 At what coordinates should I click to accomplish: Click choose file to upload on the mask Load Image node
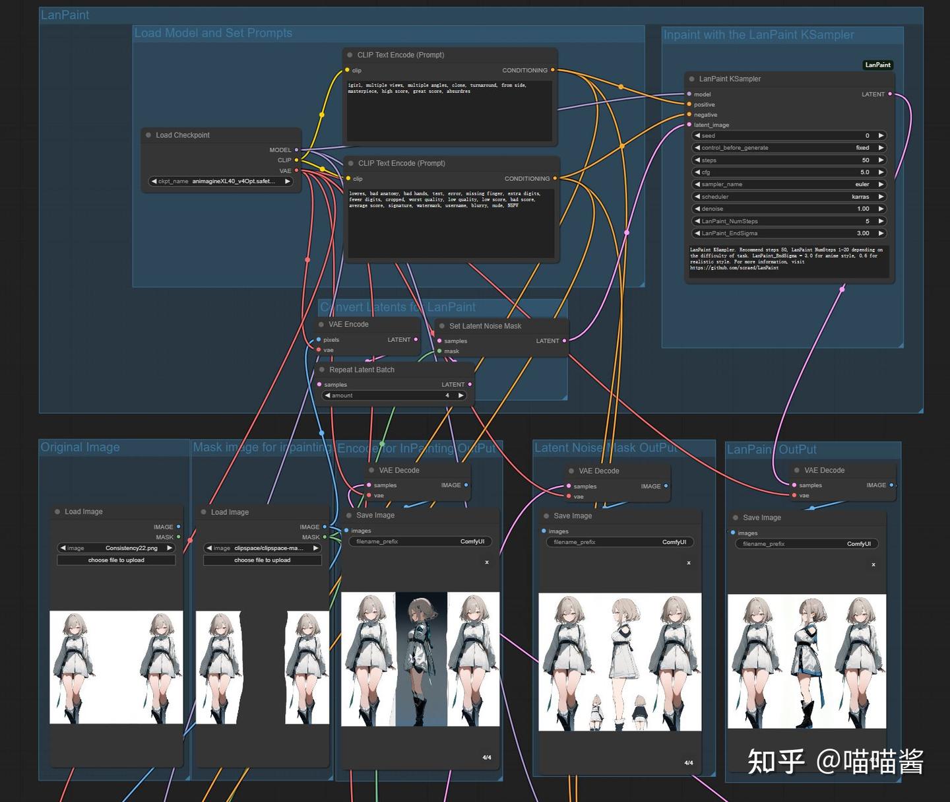[262, 560]
